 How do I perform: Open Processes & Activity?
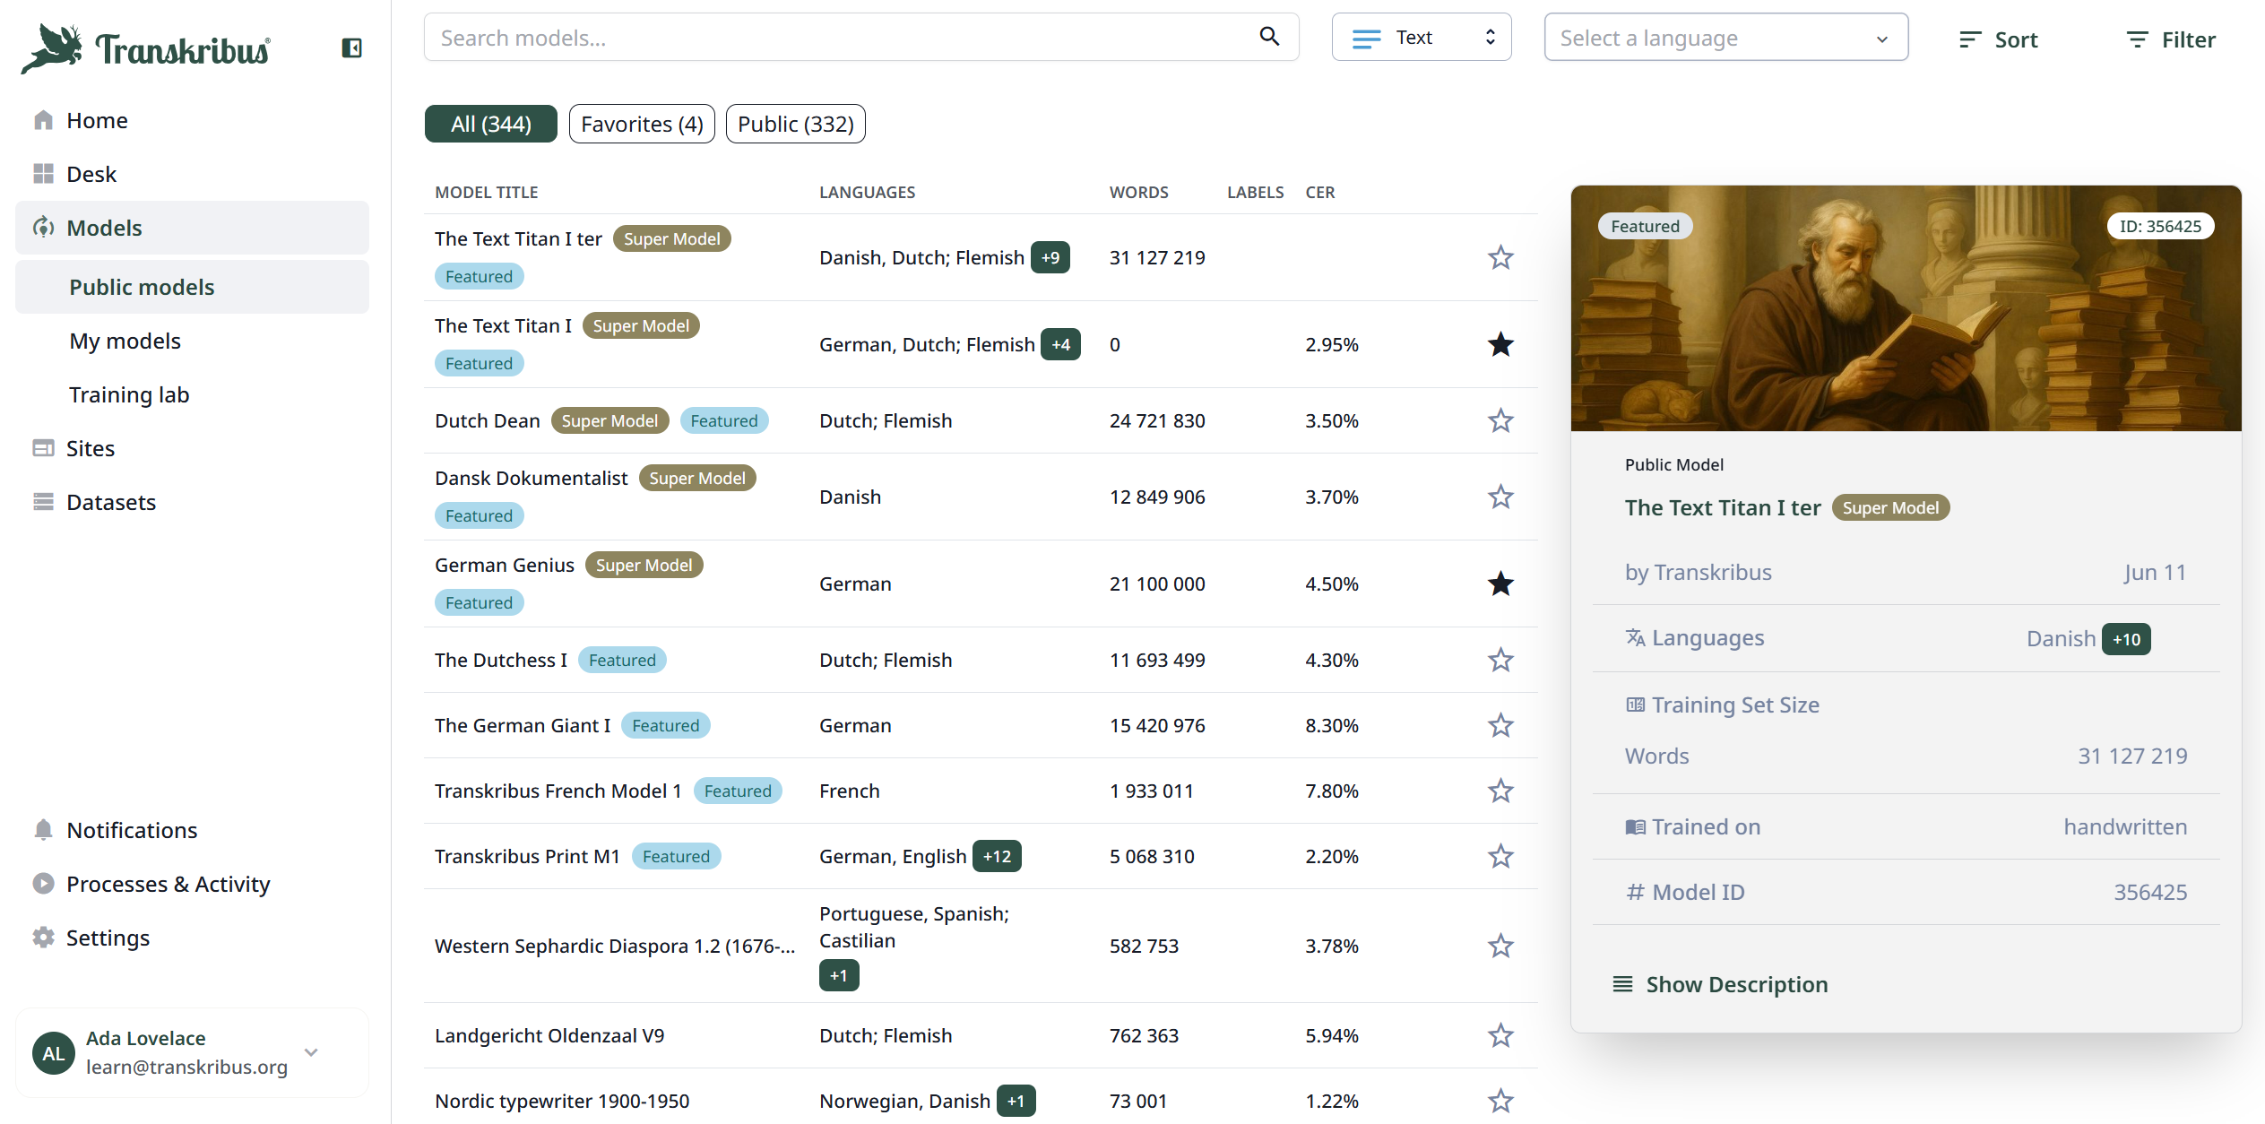(168, 884)
